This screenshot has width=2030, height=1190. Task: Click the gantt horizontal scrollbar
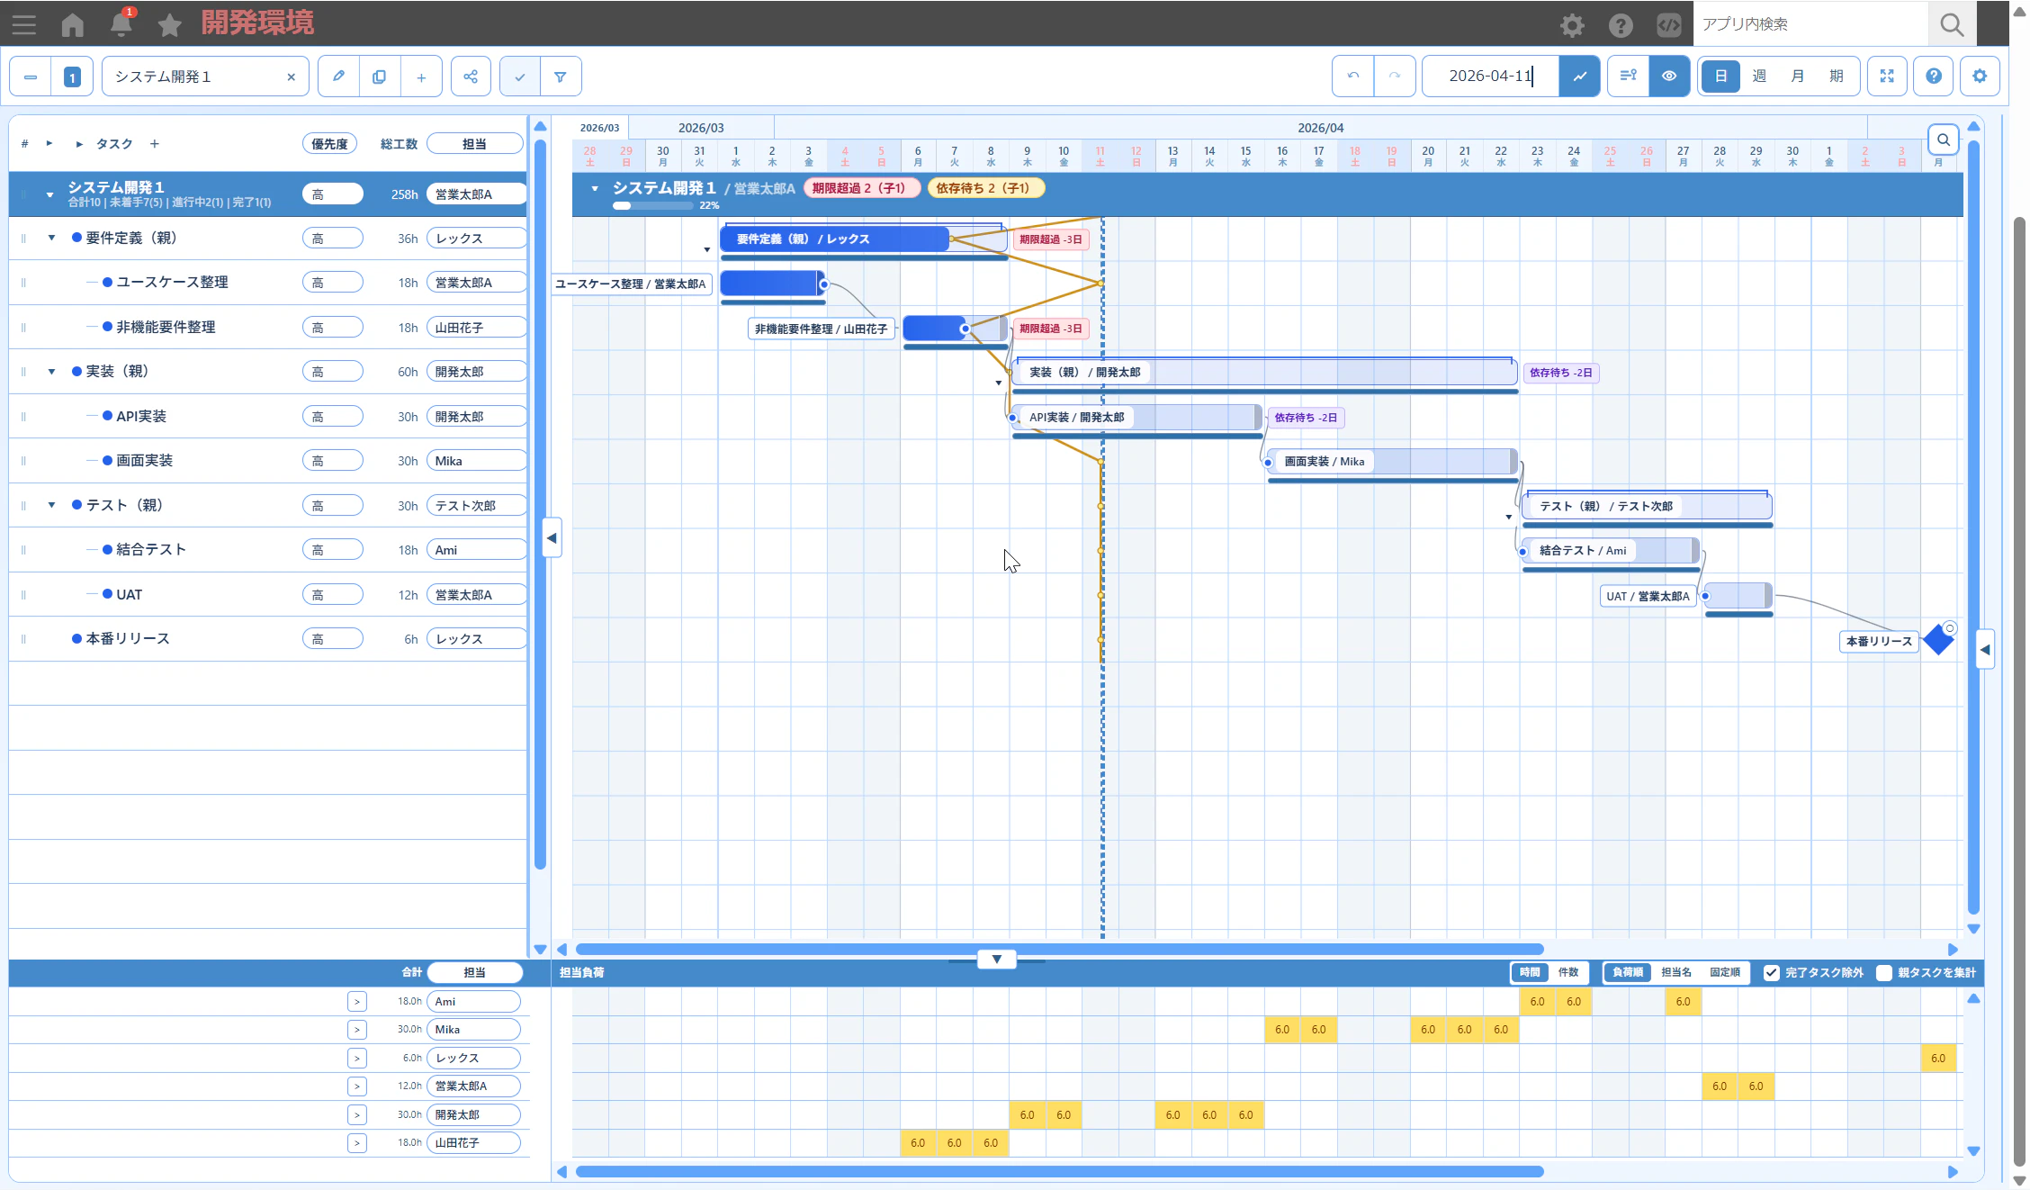pyautogui.click(x=1060, y=950)
